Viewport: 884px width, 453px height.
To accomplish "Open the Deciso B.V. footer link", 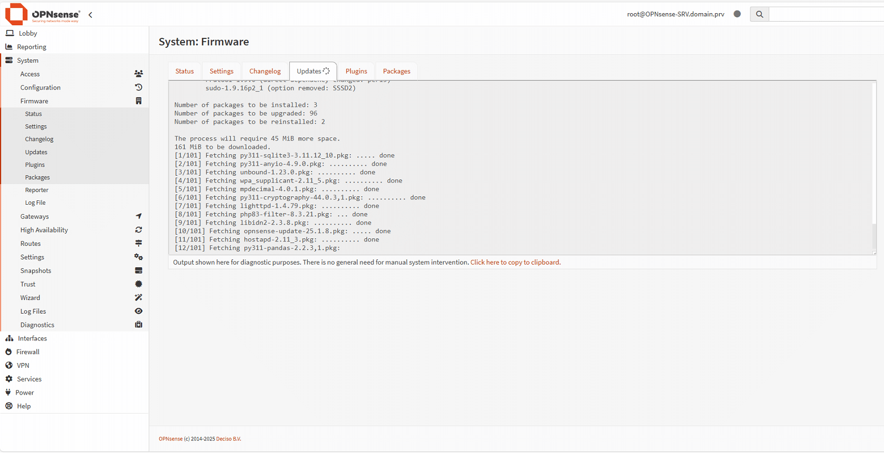I will tap(229, 439).
